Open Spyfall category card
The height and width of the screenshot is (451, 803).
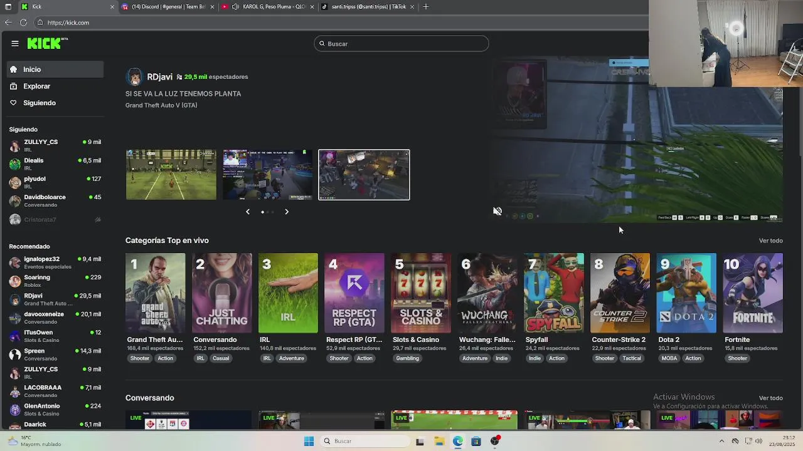click(x=554, y=293)
